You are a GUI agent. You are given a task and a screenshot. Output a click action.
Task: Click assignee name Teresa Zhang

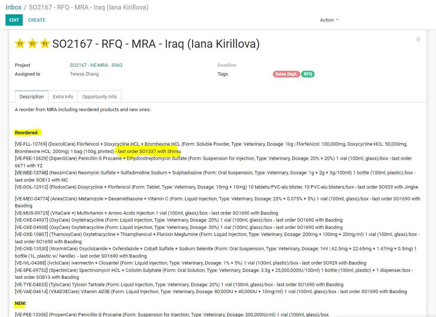pyautogui.click(x=84, y=74)
